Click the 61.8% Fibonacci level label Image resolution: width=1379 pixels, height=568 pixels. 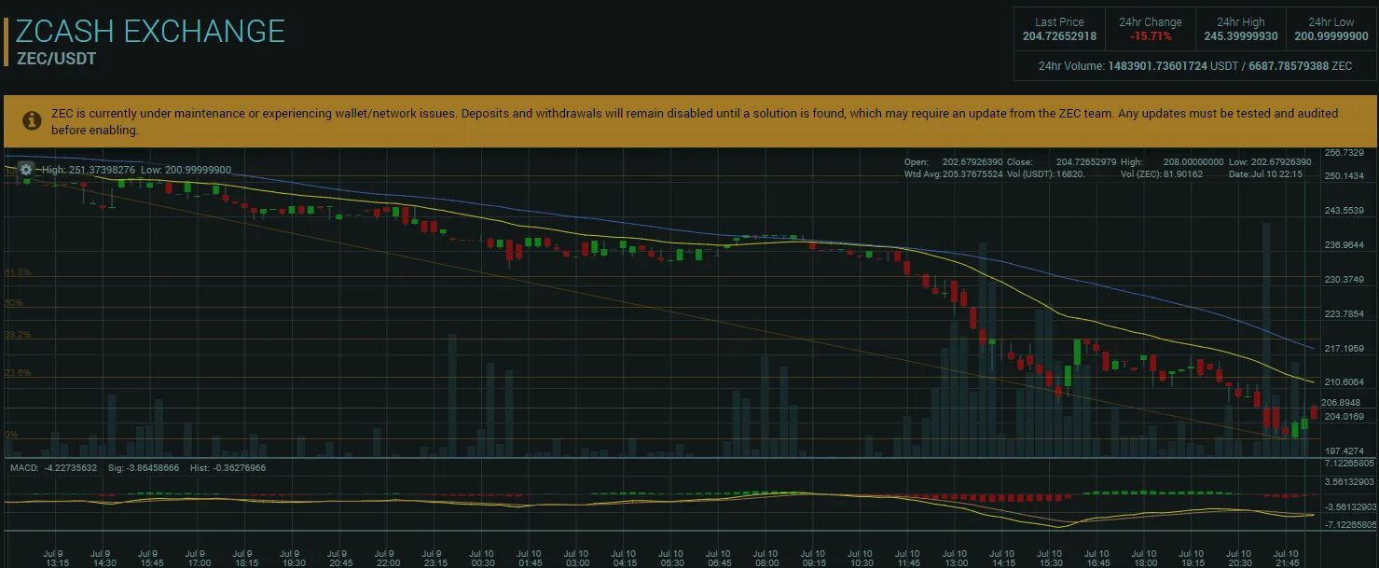[18, 272]
